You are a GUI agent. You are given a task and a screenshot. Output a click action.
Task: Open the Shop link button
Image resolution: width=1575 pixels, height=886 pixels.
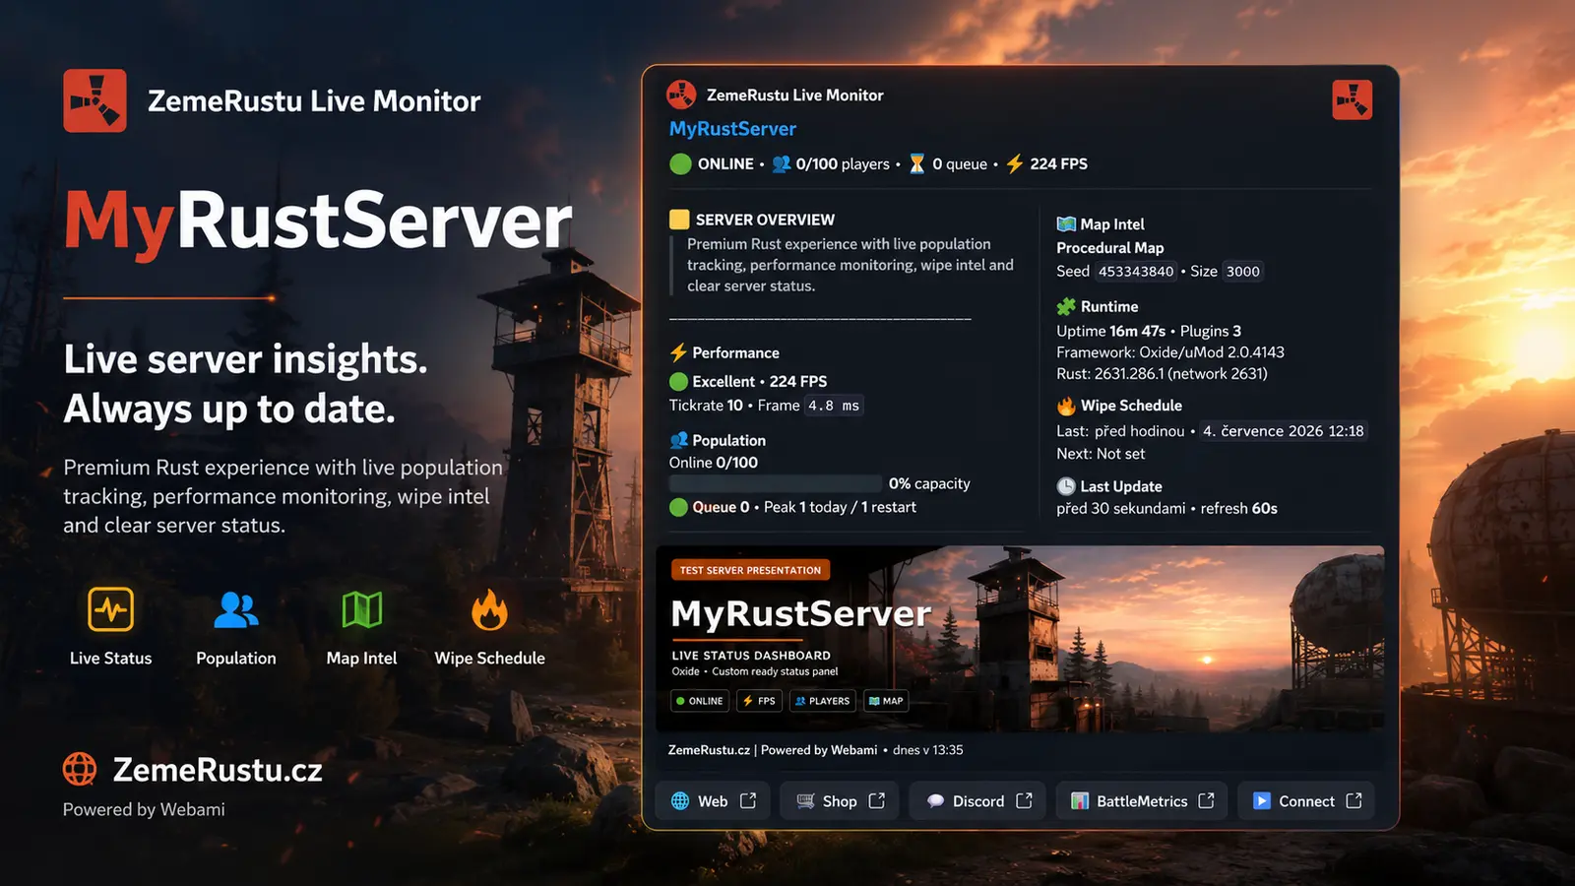[x=840, y=801]
